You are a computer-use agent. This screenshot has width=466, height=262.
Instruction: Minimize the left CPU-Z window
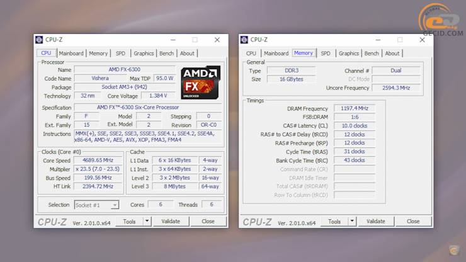pyautogui.click(x=173, y=40)
